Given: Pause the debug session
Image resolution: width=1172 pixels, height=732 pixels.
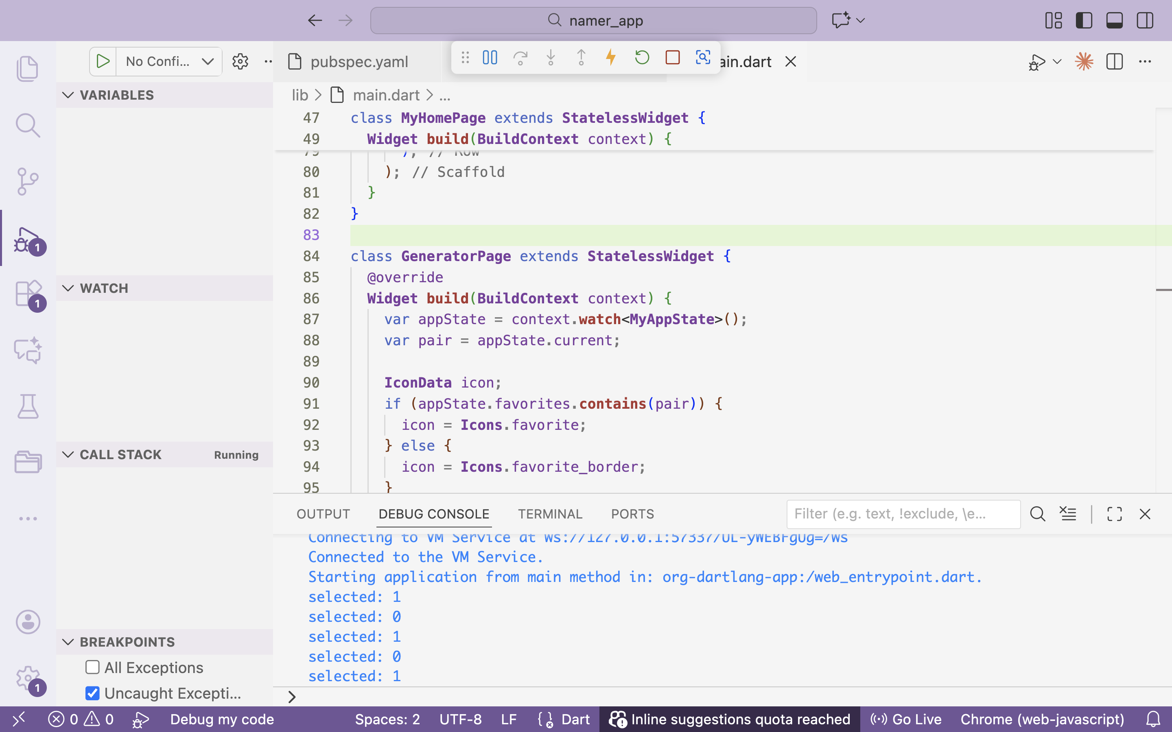Looking at the screenshot, I should tap(490, 58).
